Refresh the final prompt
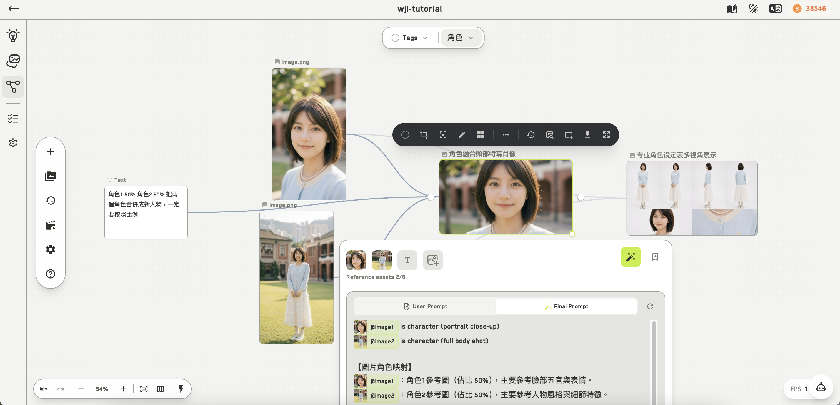This screenshot has width=840, height=405. pyautogui.click(x=650, y=306)
